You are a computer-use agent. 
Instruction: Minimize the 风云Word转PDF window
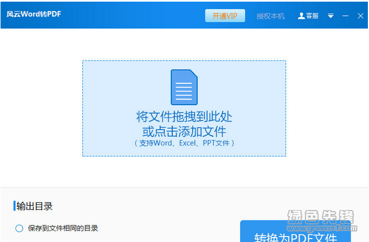345,16
